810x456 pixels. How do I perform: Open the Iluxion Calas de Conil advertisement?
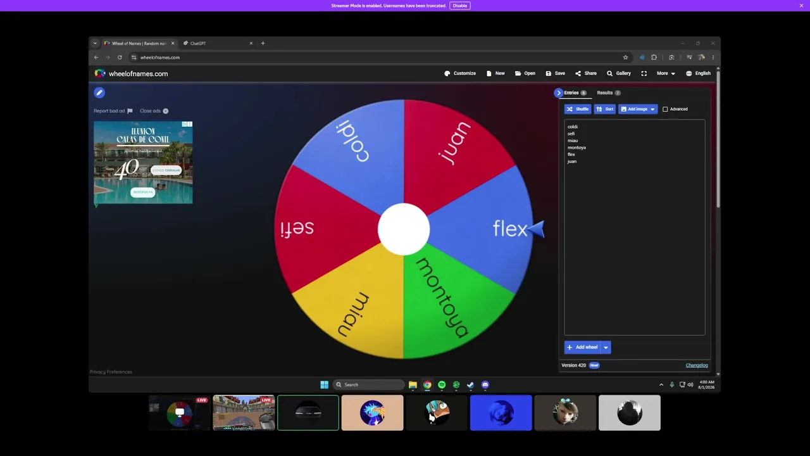click(143, 162)
